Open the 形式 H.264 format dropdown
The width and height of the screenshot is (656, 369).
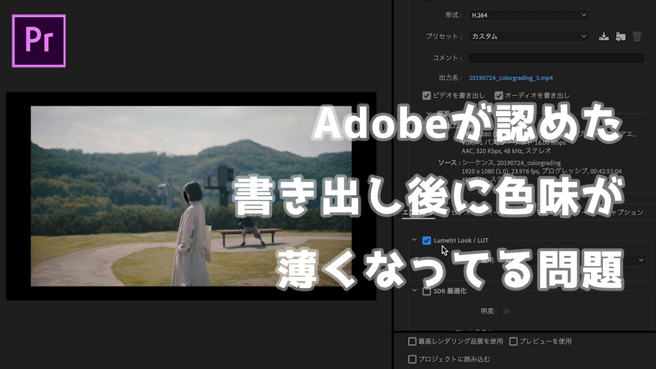click(528, 15)
